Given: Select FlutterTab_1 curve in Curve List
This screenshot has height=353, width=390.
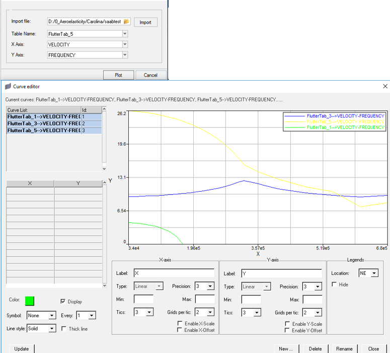Looking at the screenshot, I should click(43, 116).
